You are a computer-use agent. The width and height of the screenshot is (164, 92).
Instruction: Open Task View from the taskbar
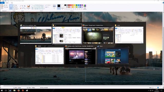(x=6, y=90)
